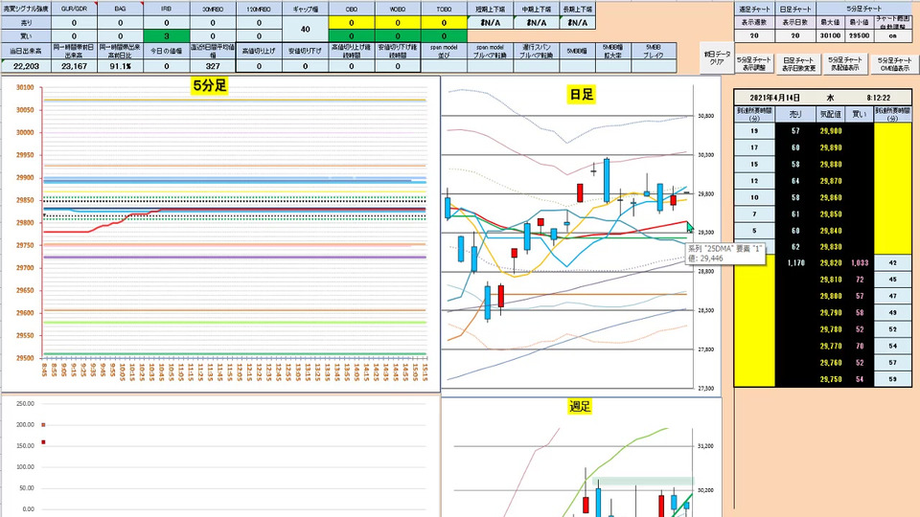Select the average range value 327

pyautogui.click(x=213, y=66)
